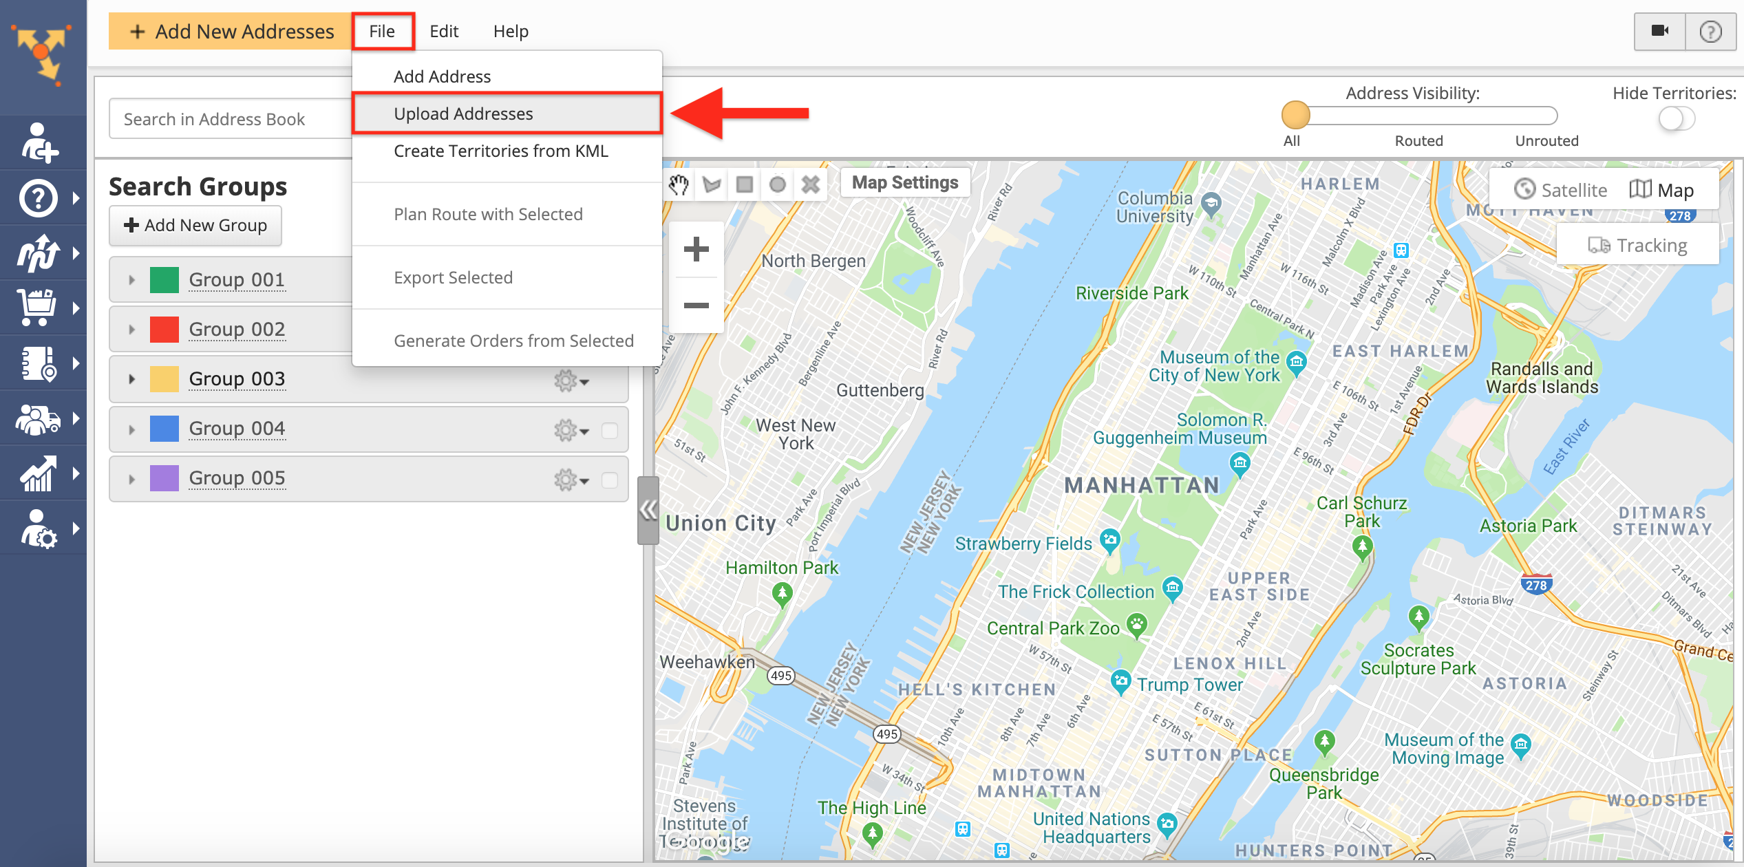Viewport: 1744px width, 867px height.
Task: Open the account settings sidebar icon
Action: (x=39, y=528)
